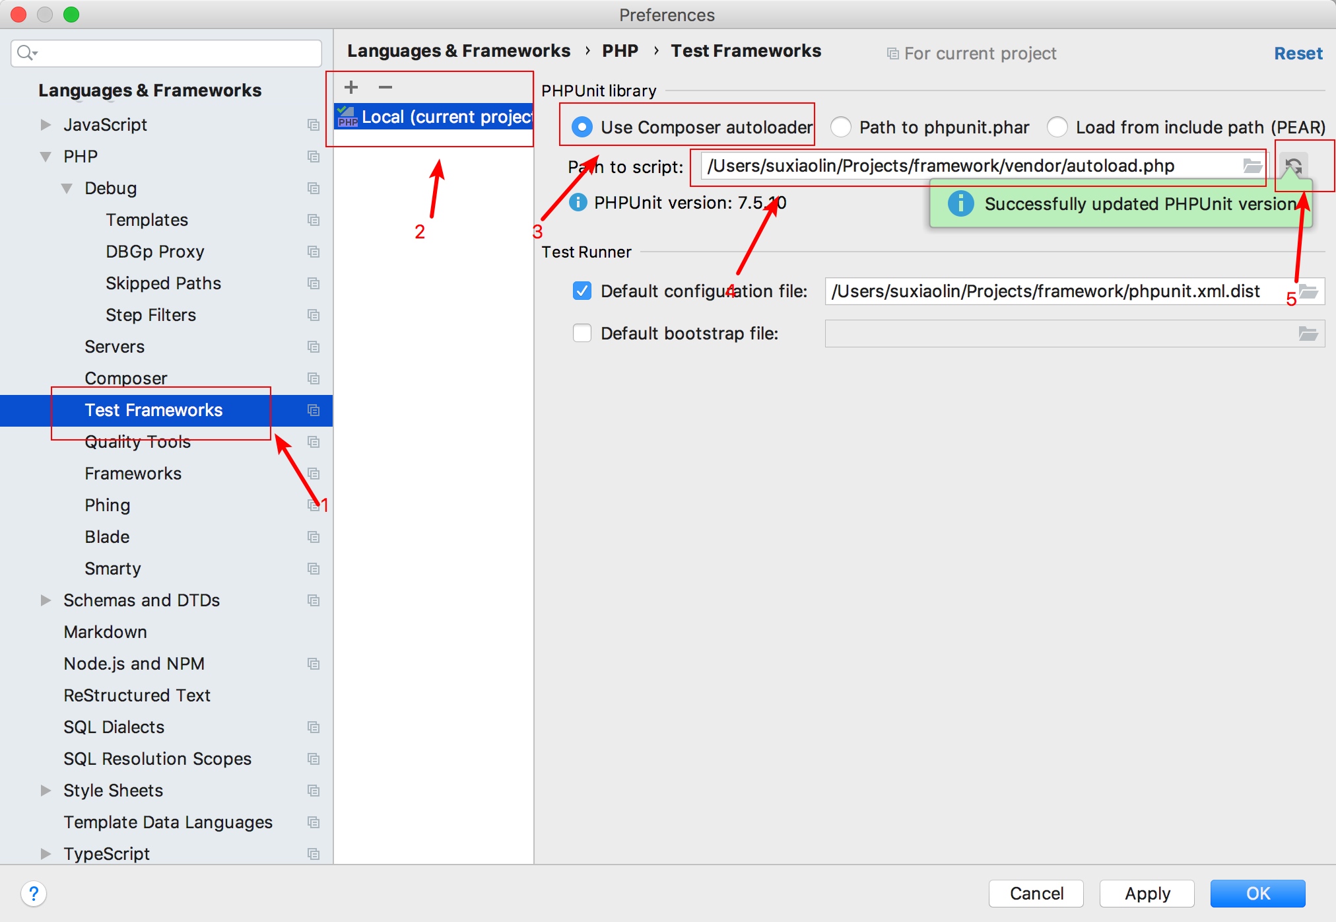Click project-level icon beside Templates

tap(314, 220)
